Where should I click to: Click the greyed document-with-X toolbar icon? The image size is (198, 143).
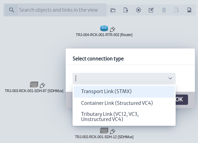tap(177, 10)
